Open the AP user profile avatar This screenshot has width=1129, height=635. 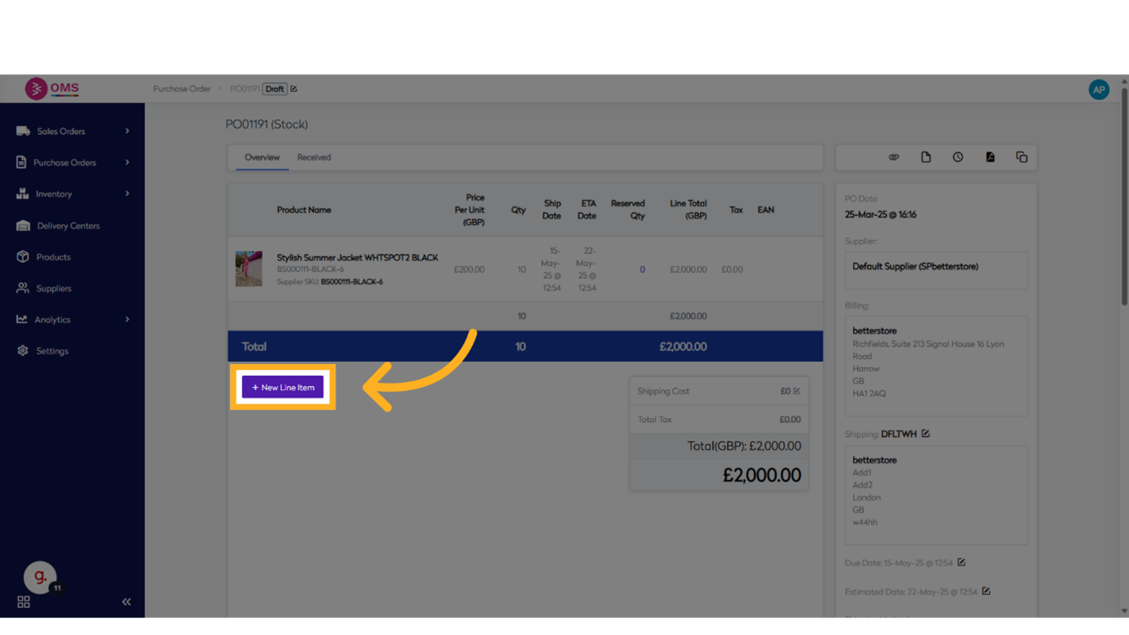[1099, 89]
